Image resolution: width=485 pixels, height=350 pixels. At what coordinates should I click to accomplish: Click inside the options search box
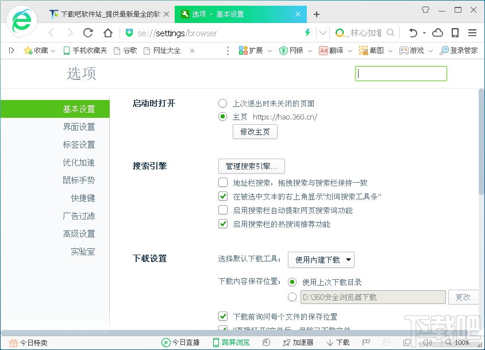[x=401, y=74]
